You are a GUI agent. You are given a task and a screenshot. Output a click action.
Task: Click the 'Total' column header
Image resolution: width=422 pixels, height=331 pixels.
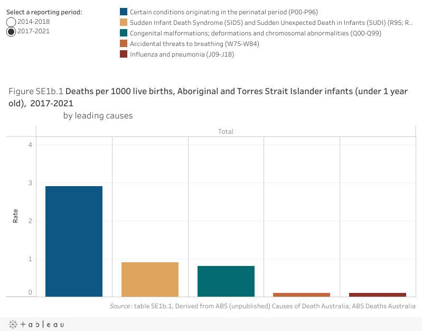click(226, 131)
